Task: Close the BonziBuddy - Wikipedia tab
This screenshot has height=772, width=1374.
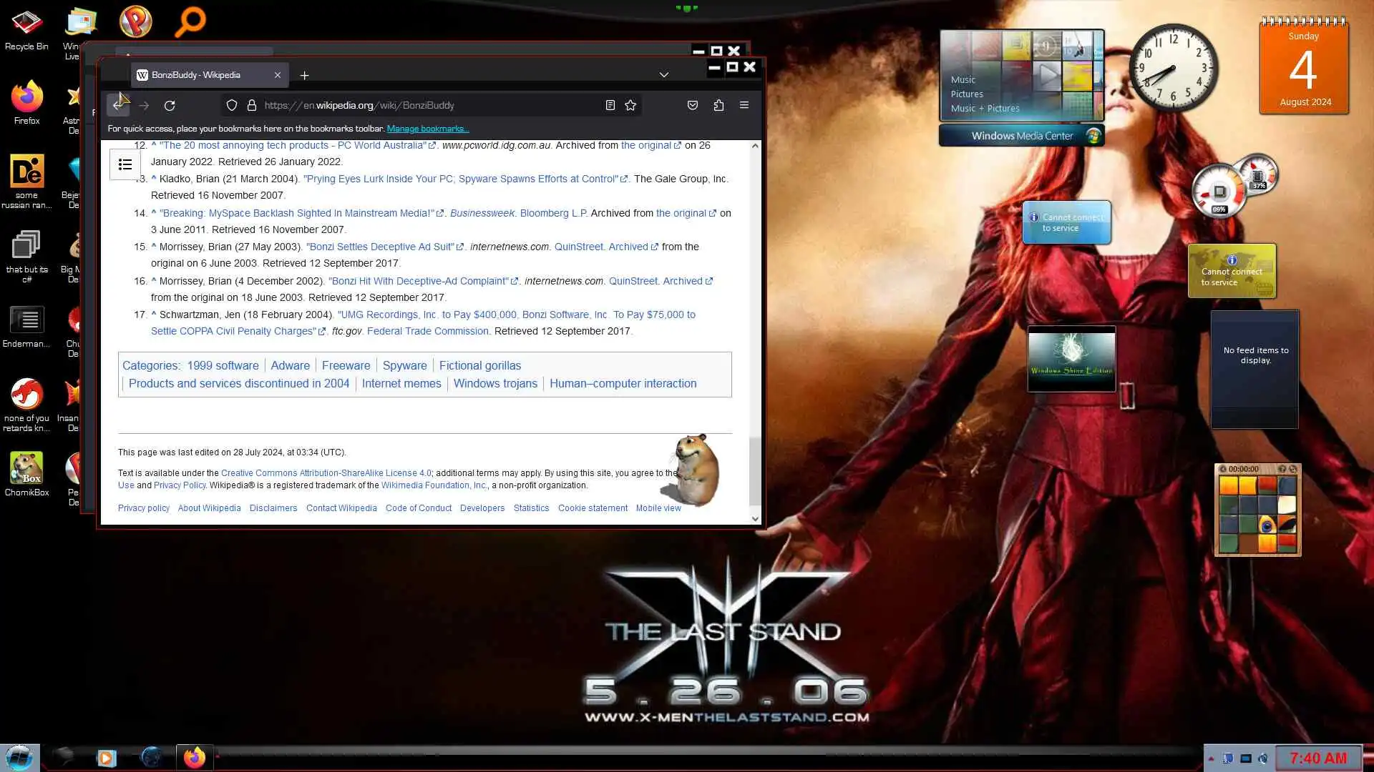Action: 278,75
